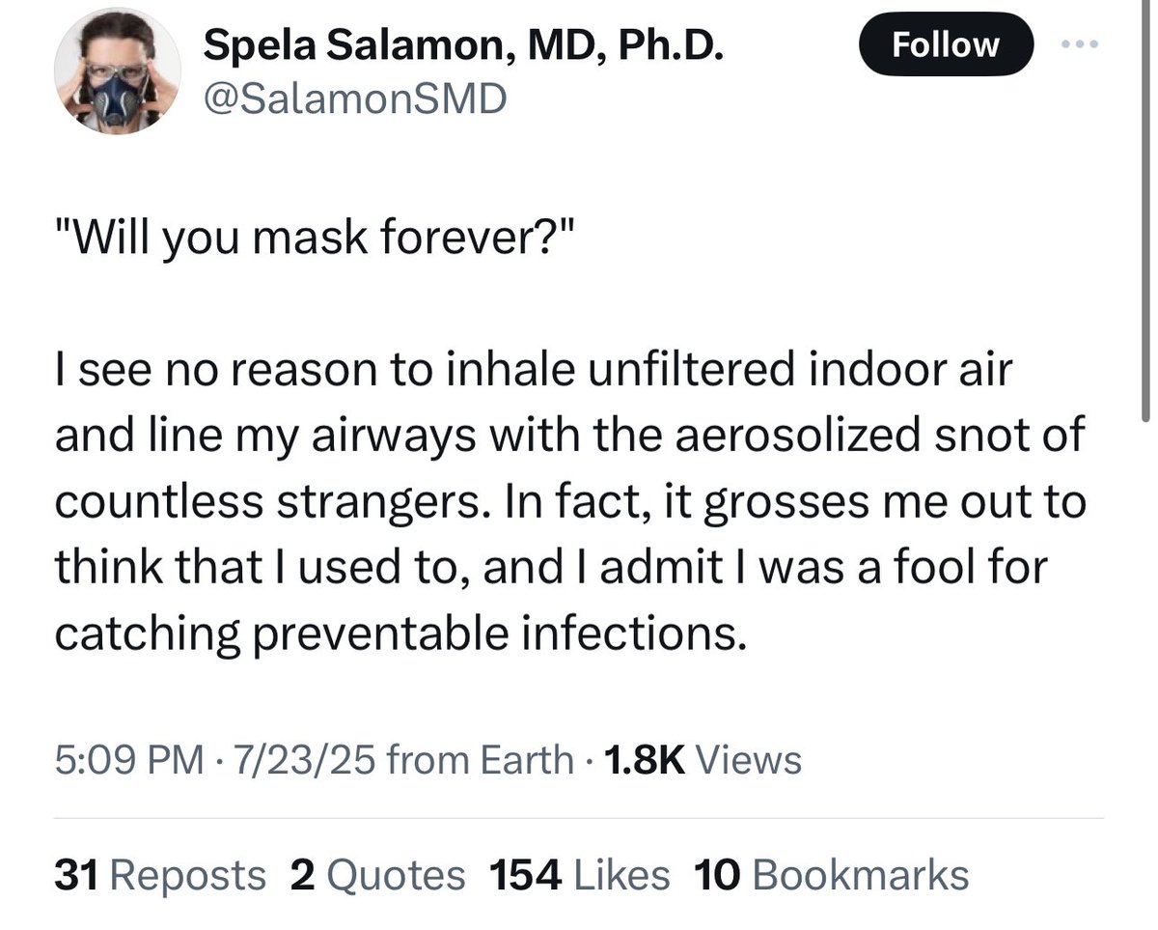Click the Follow button
The width and height of the screenshot is (1158, 930).
[946, 44]
